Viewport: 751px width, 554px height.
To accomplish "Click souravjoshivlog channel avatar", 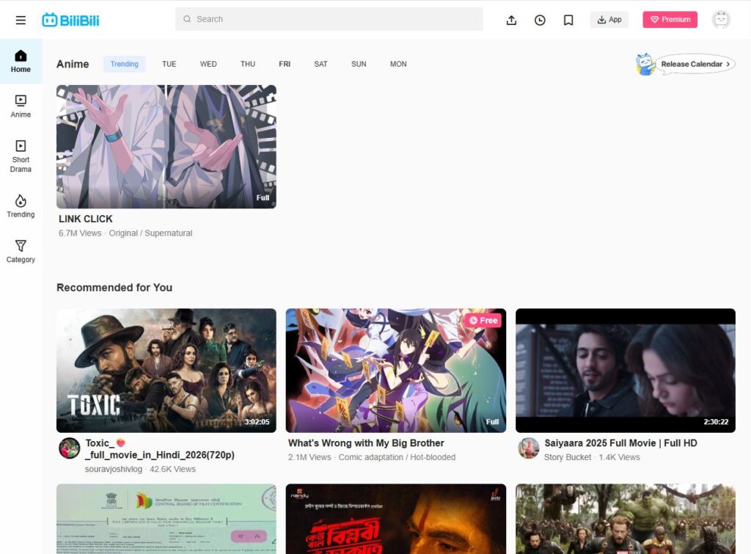I will 70,448.
